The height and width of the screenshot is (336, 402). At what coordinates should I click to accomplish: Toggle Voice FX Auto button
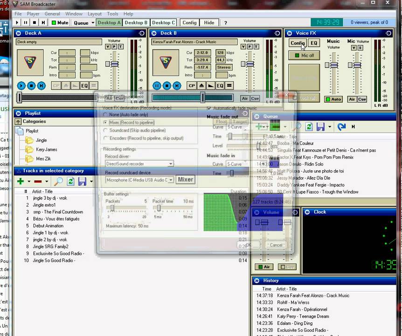tap(333, 99)
